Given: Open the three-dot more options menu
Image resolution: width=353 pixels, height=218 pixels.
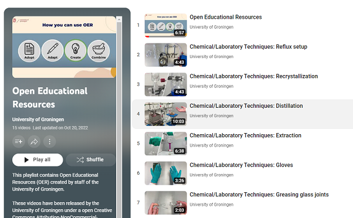Looking at the screenshot, I should tap(49, 141).
